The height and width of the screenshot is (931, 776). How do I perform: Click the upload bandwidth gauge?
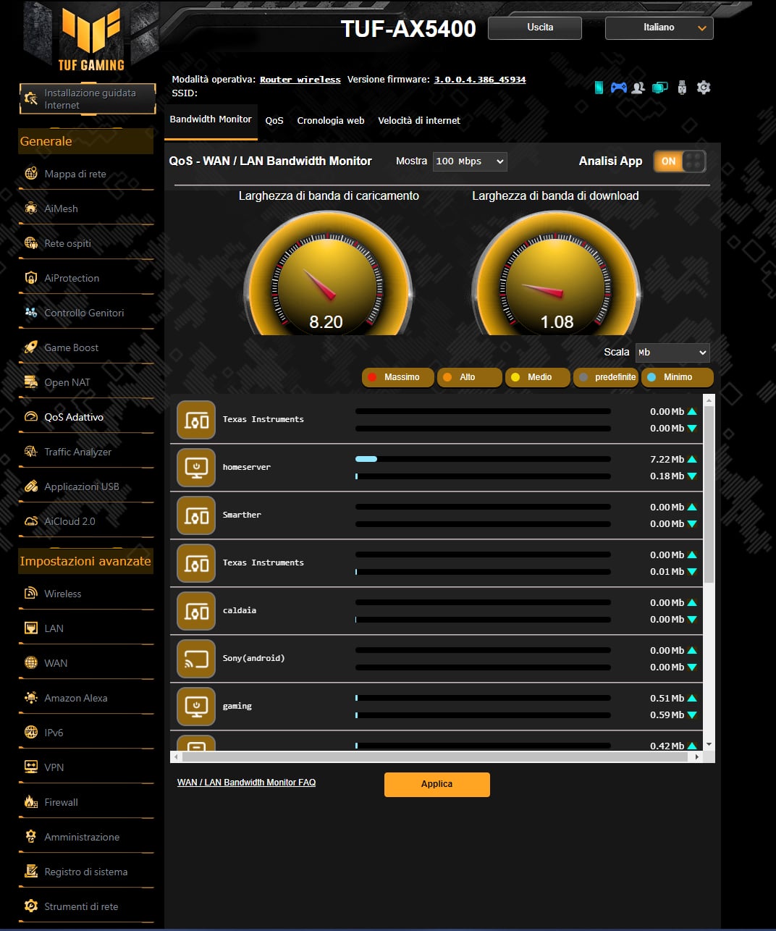(328, 274)
